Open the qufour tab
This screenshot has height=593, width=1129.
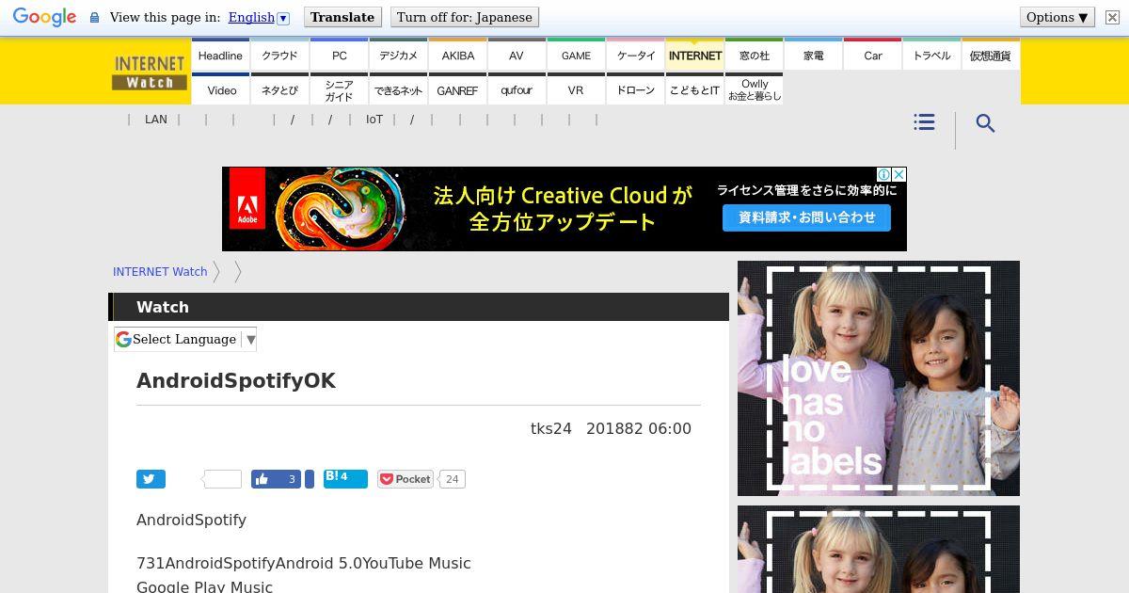[x=517, y=89]
